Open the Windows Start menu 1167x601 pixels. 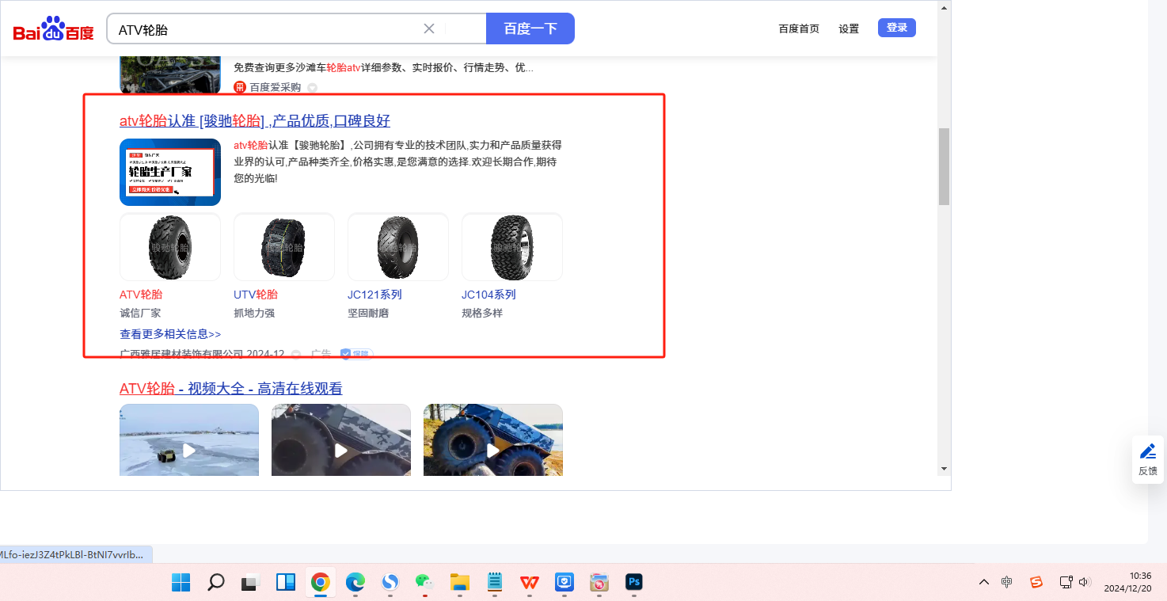(181, 583)
